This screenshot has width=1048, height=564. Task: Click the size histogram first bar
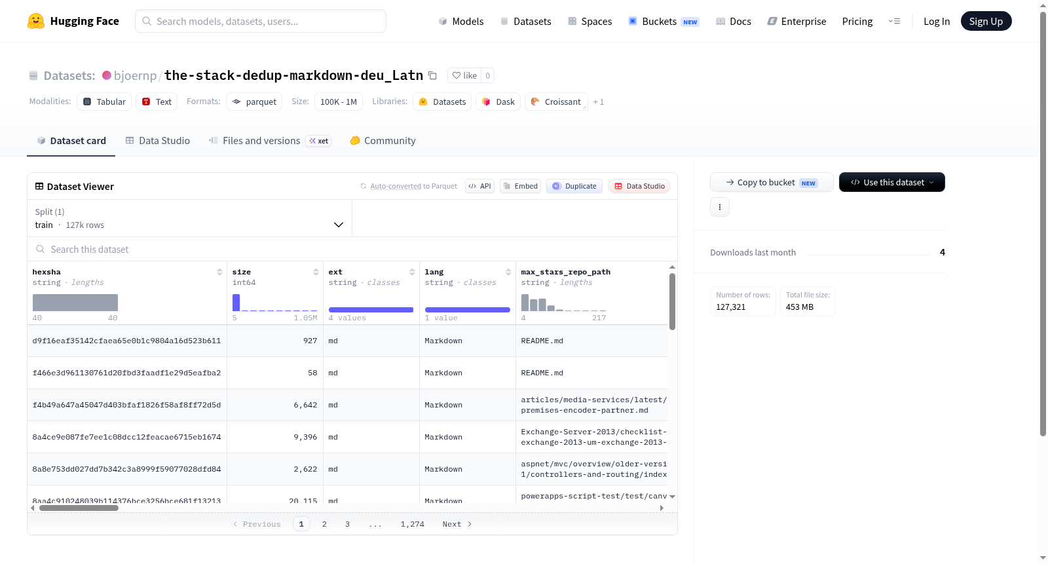(x=236, y=303)
